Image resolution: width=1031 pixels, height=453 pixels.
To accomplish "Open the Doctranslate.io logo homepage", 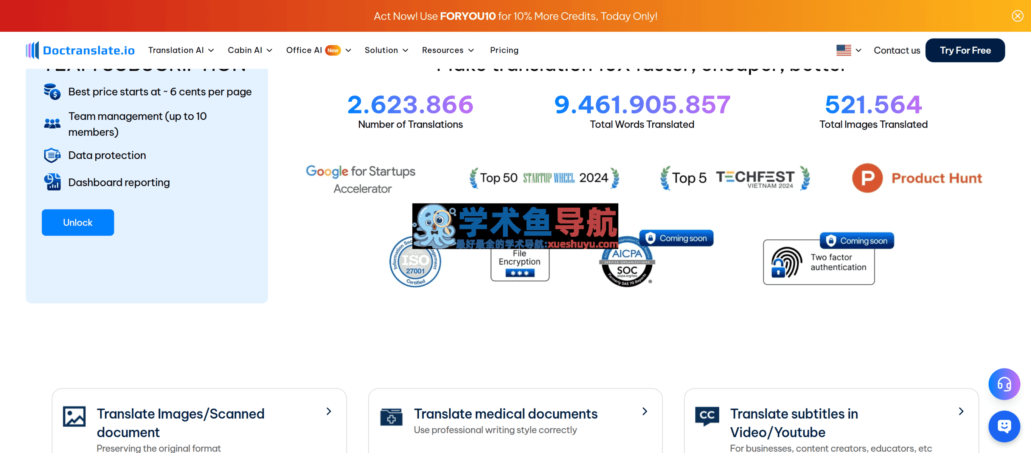I will (x=80, y=50).
